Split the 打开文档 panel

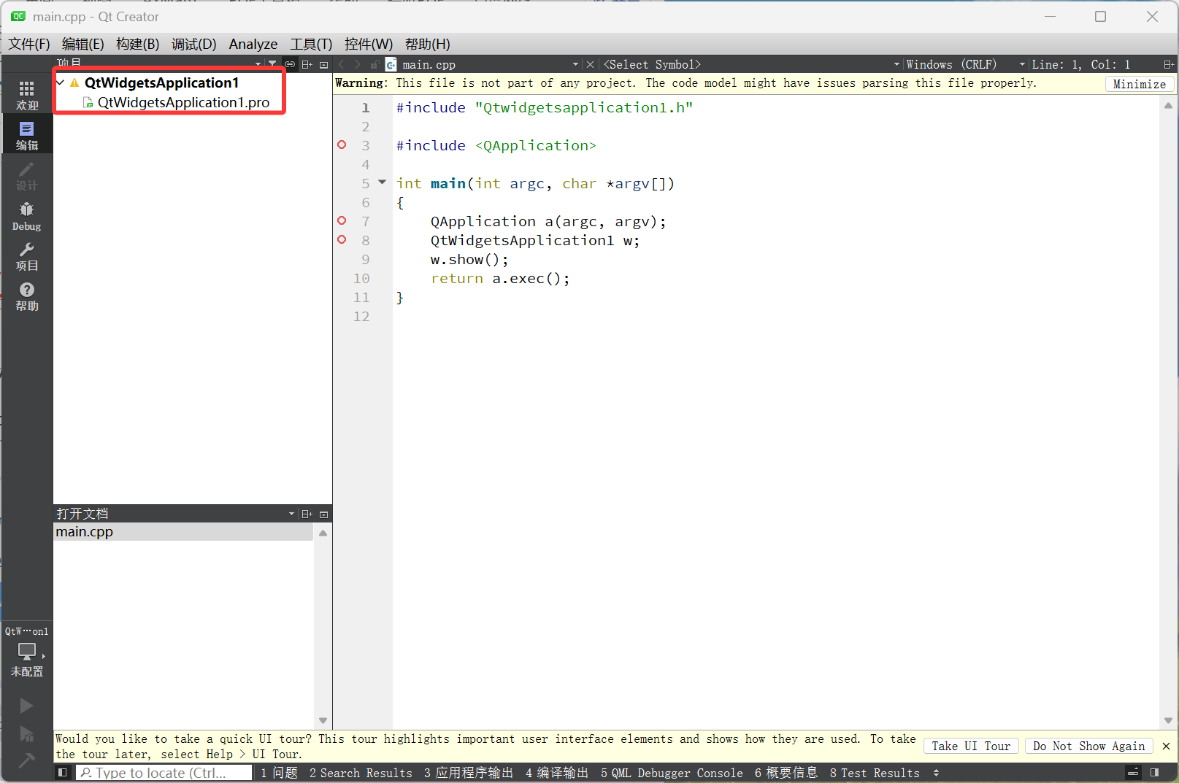307,514
